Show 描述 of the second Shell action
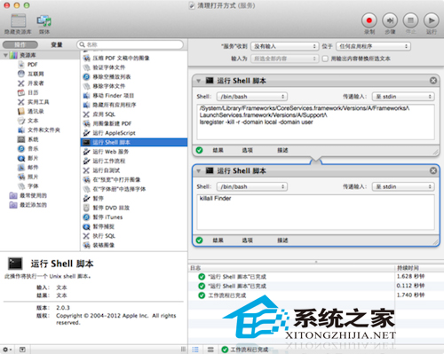Screen dimensions: 444x354 [282, 240]
